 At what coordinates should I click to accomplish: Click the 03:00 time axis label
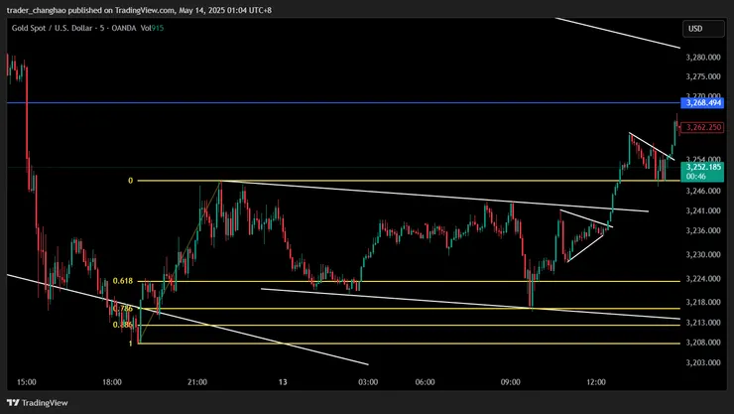pos(368,382)
